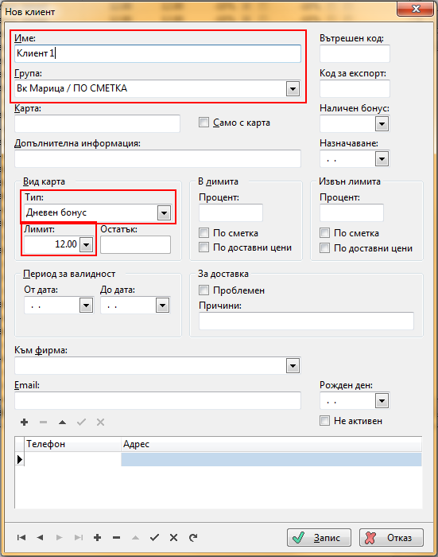438x557 pixels.
Task: Click the 'Адрес' column header
Action: coord(272,444)
